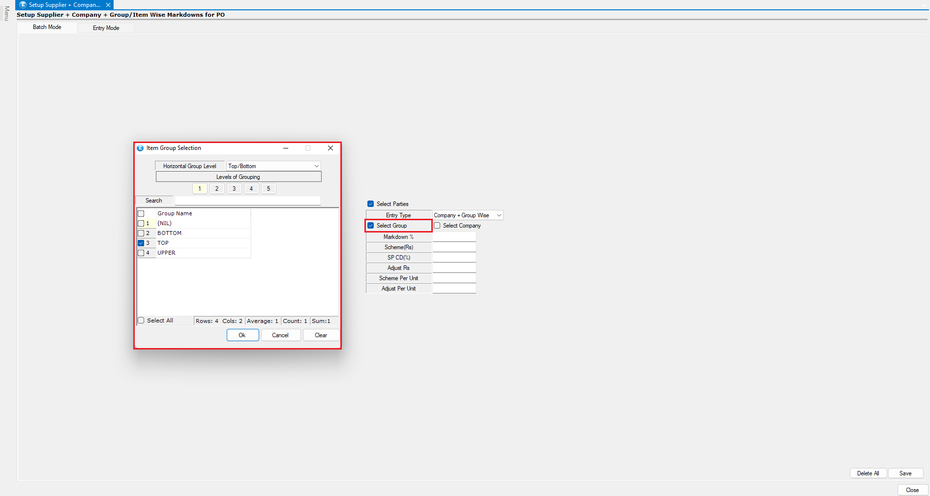Click the Markdown % input field
This screenshot has width=930, height=496.
click(x=454, y=237)
